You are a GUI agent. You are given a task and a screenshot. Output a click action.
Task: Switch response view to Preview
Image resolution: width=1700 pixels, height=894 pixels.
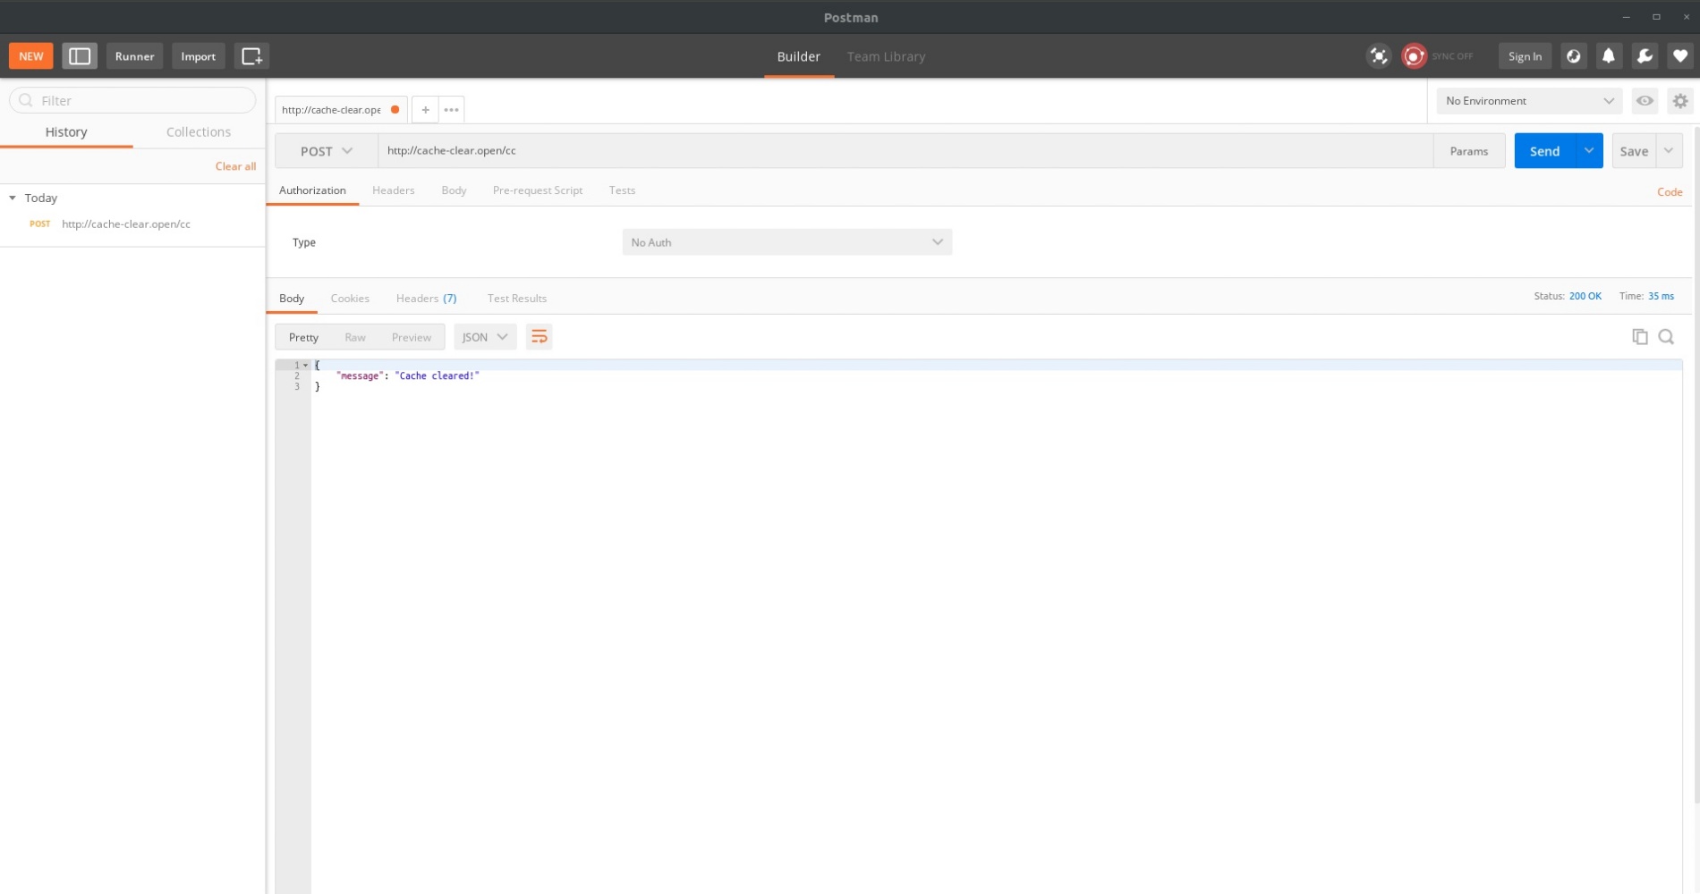[x=411, y=337]
